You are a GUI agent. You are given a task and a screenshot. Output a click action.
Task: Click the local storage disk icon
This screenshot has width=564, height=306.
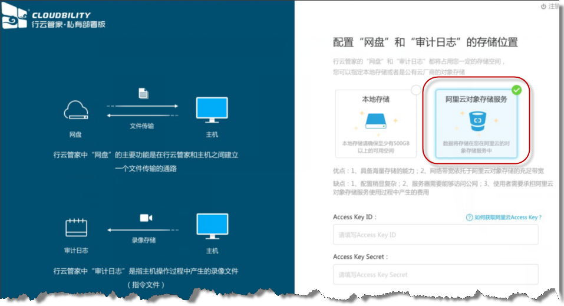point(375,121)
